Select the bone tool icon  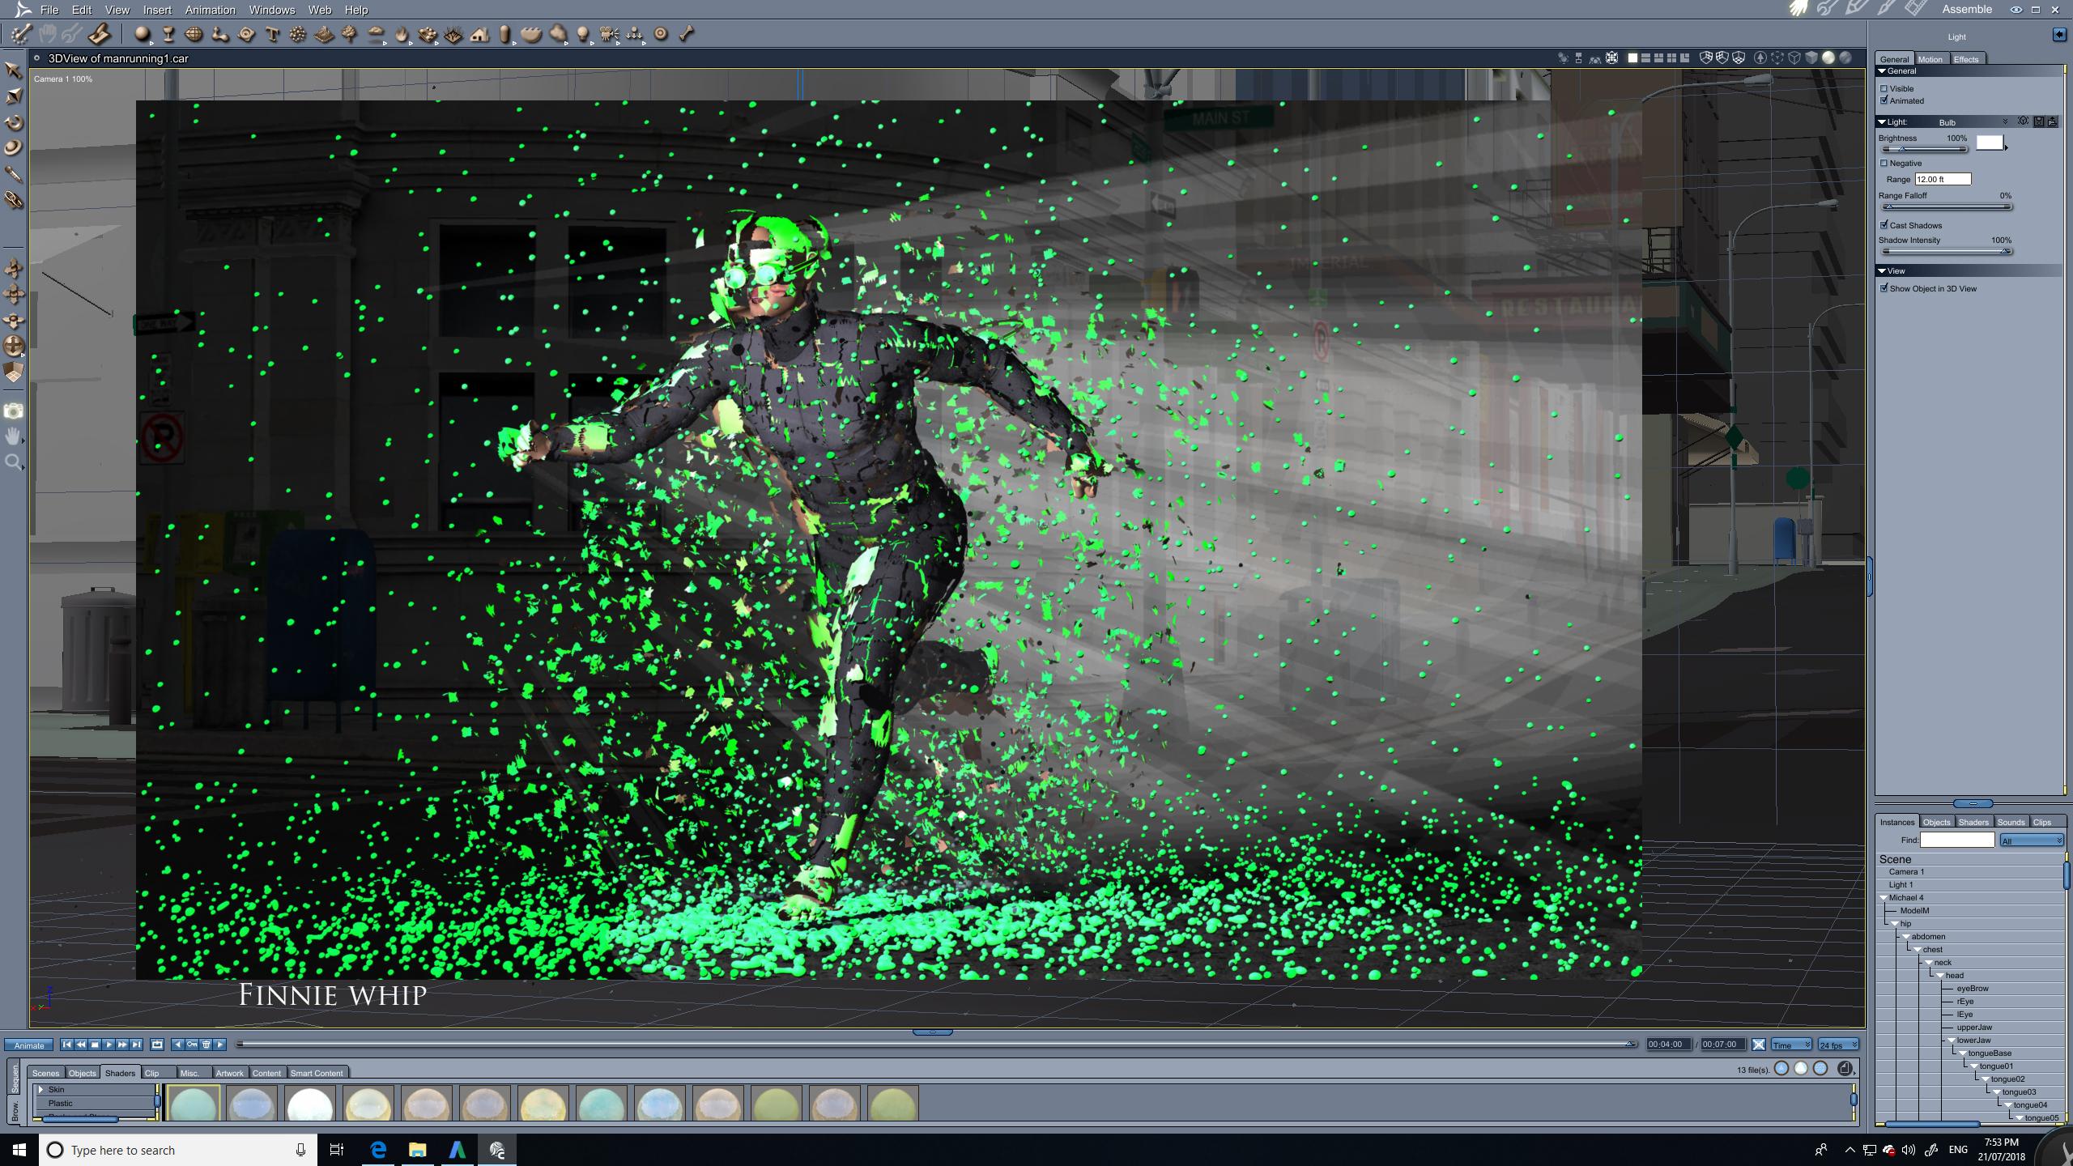pyautogui.click(x=687, y=34)
